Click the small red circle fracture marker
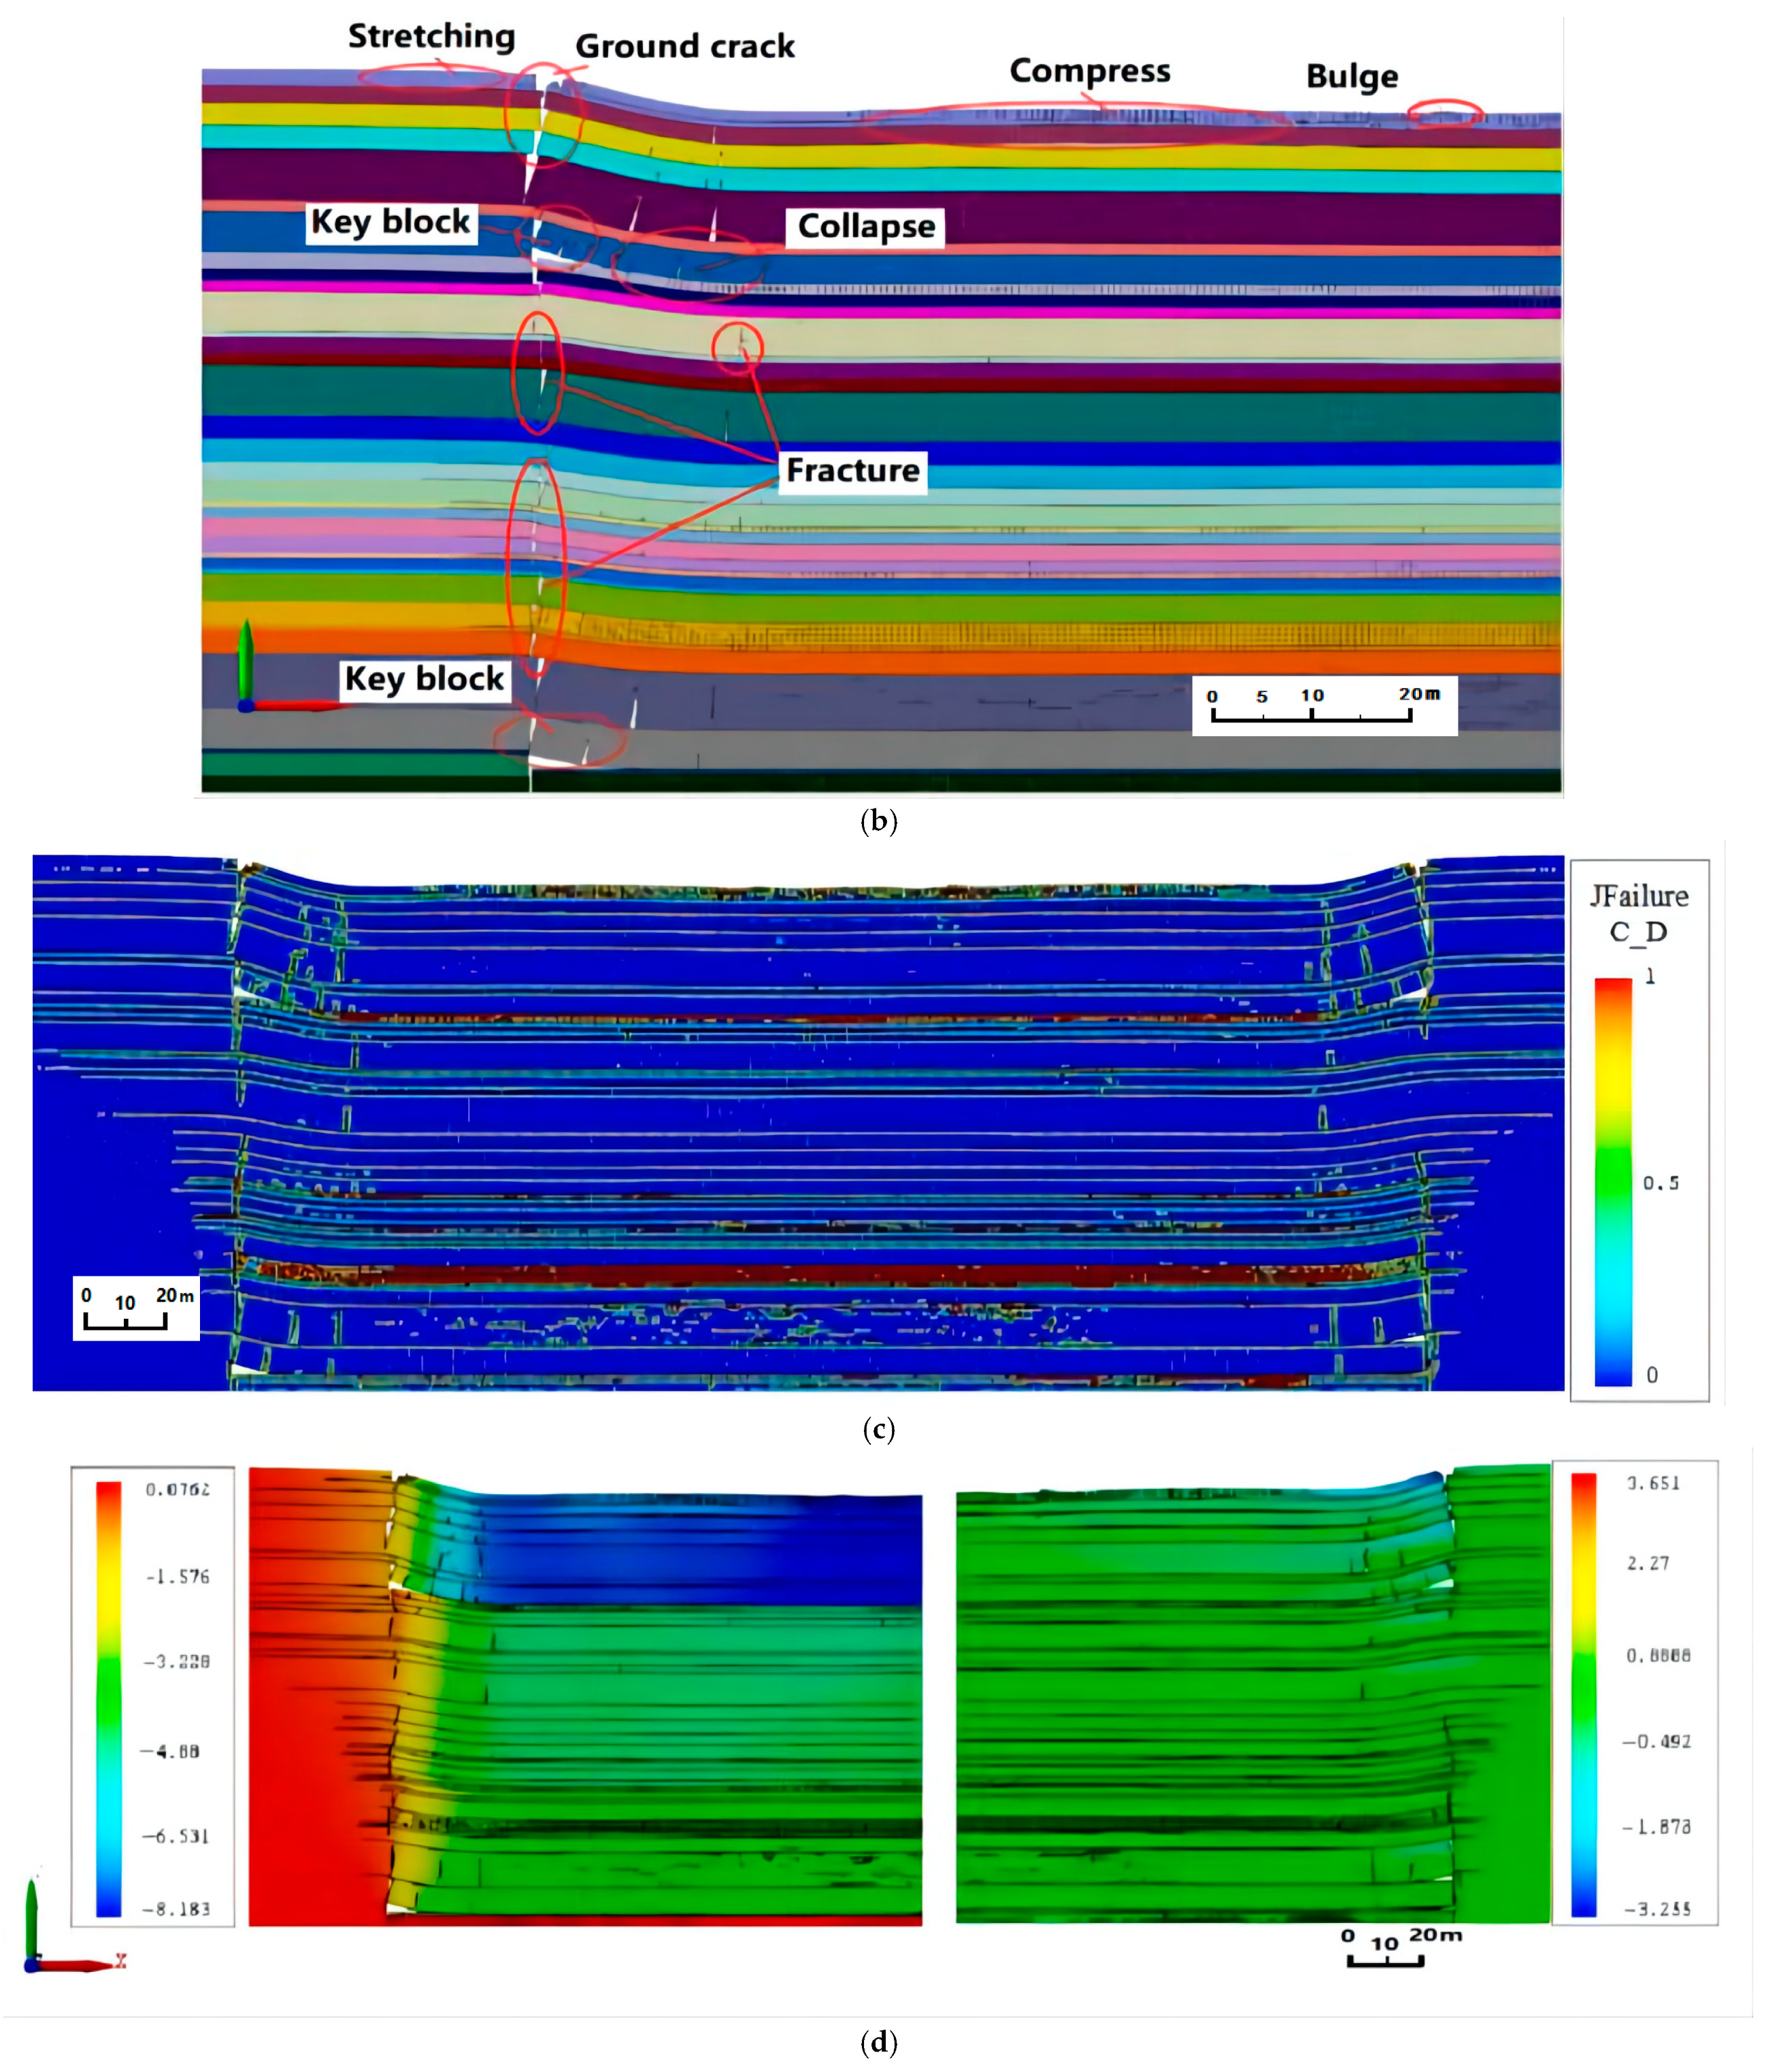Screen dimensions: 1781x2072 click(737, 348)
